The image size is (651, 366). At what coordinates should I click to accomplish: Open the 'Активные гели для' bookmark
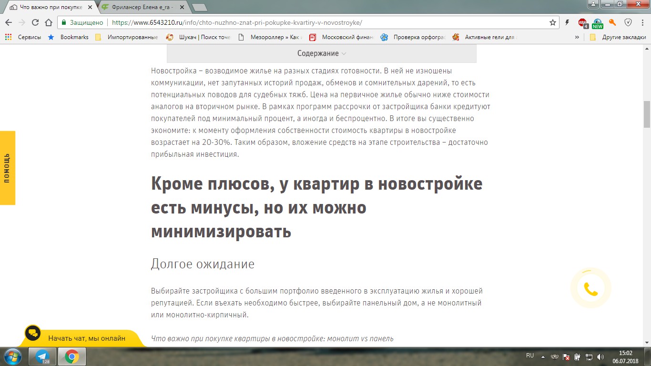pyautogui.click(x=485, y=37)
